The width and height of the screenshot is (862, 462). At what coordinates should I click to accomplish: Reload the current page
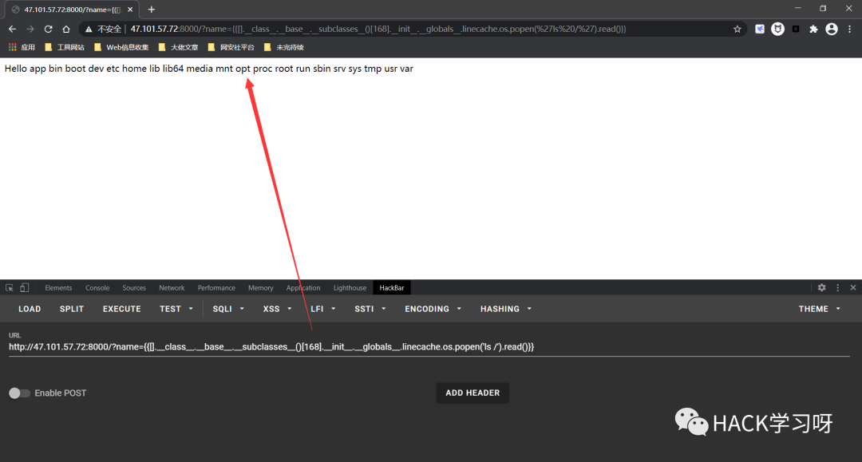[x=49, y=29]
